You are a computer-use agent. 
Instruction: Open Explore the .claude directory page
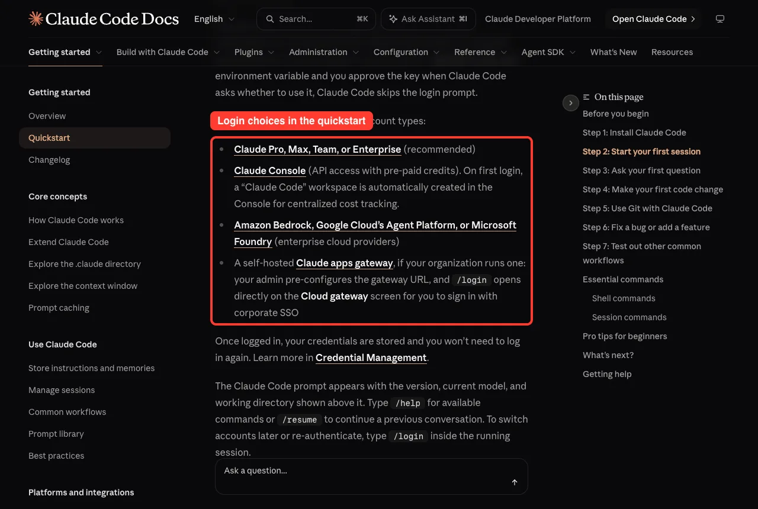click(x=85, y=264)
